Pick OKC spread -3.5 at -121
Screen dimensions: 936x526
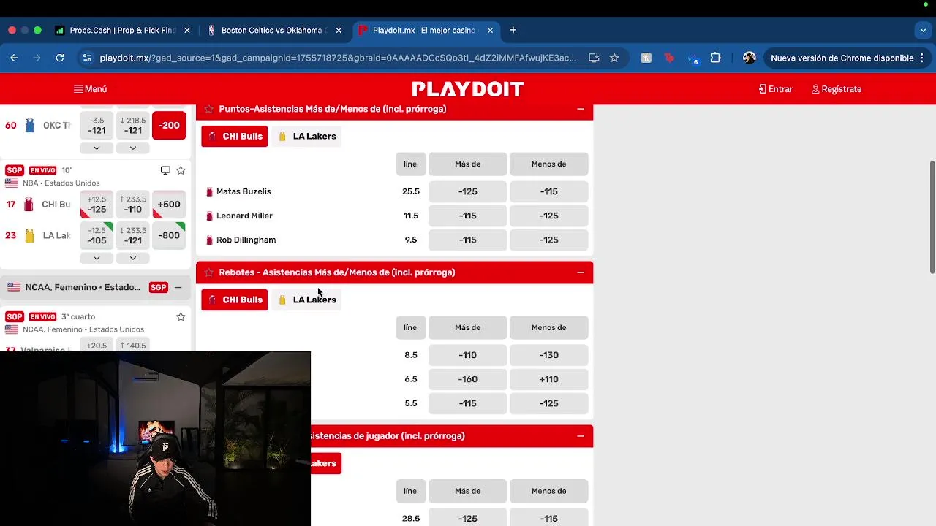[97, 125]
